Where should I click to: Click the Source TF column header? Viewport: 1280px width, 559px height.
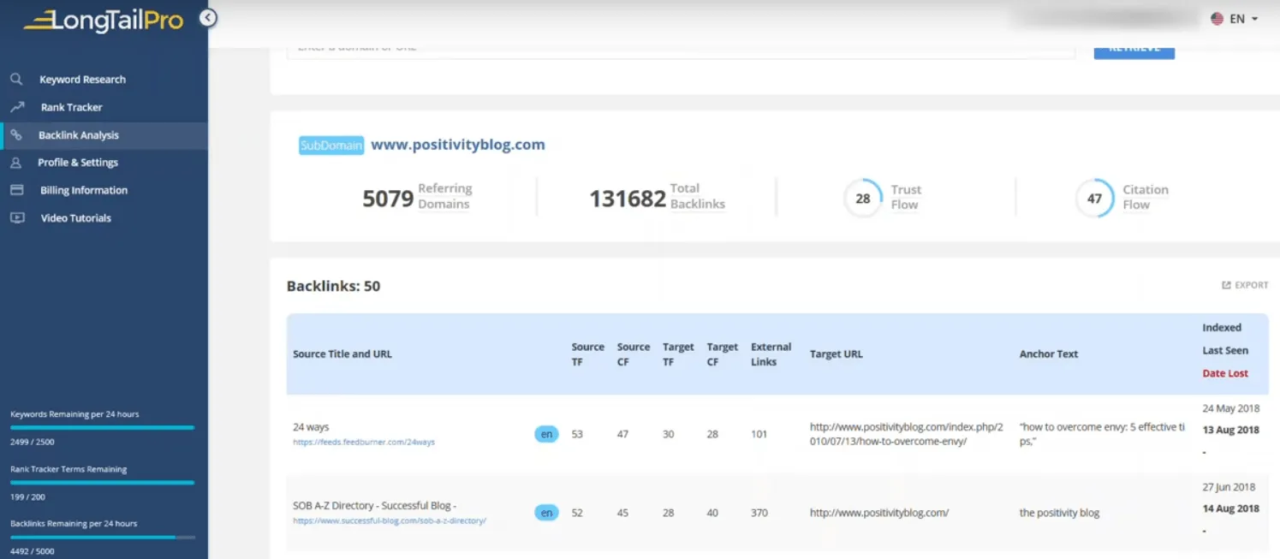tap(587, 354)
